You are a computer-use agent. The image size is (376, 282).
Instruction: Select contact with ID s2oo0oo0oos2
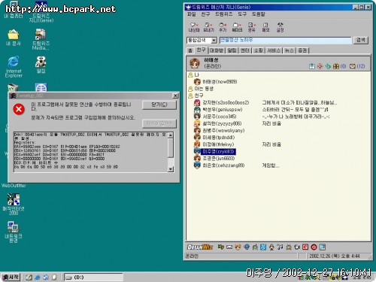[222, 102]
